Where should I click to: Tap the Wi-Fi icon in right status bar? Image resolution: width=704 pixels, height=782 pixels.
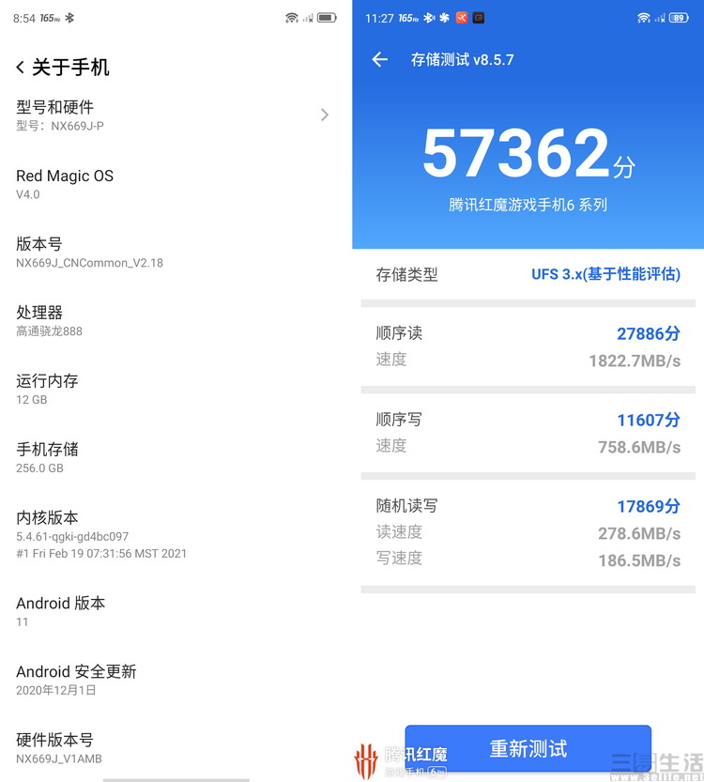644,18
